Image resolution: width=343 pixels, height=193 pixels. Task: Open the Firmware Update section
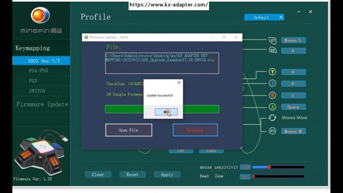point(42,104)
